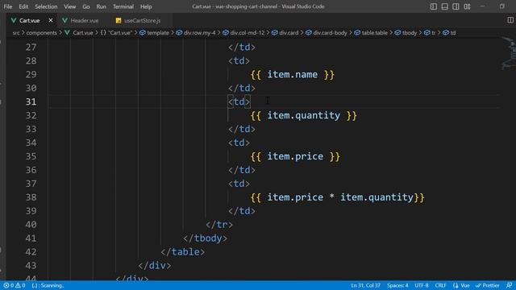Click the code minimap
The width and height of the screenshot is (516, 290).
tap(508, 54)
